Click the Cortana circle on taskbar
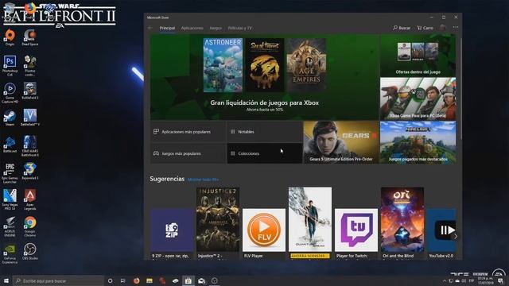 (110, 280)
